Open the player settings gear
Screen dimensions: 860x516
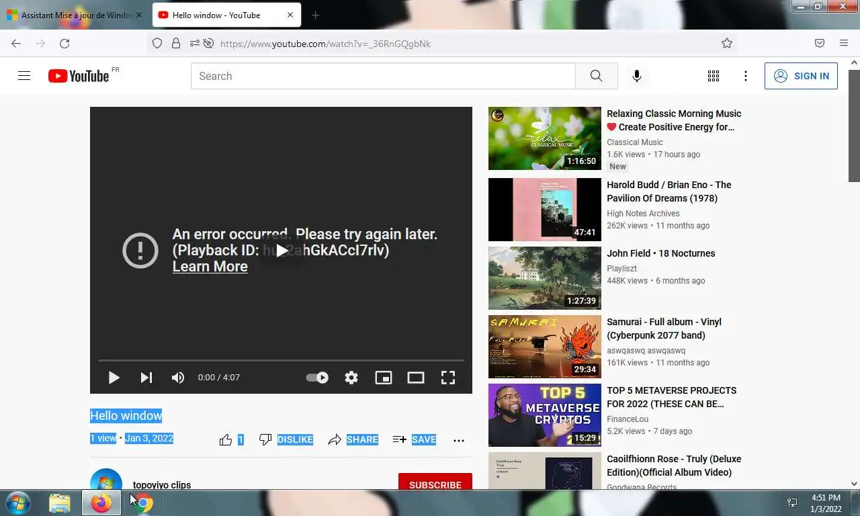tap(351, 378)
